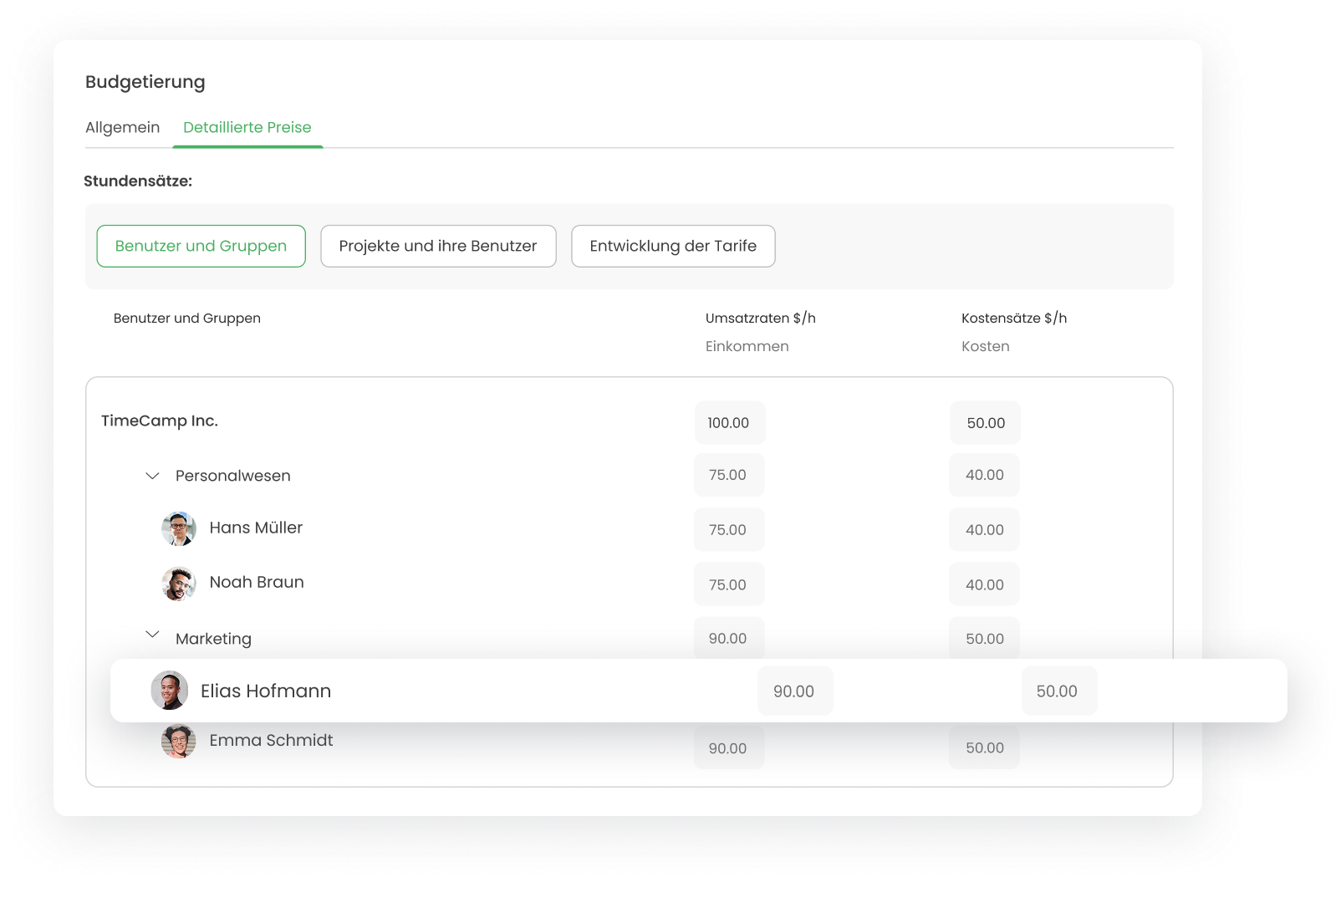Edit TimeCamp Inc. cost rate field
This screenshot has height=913, width=1341.
pos(985,423)
